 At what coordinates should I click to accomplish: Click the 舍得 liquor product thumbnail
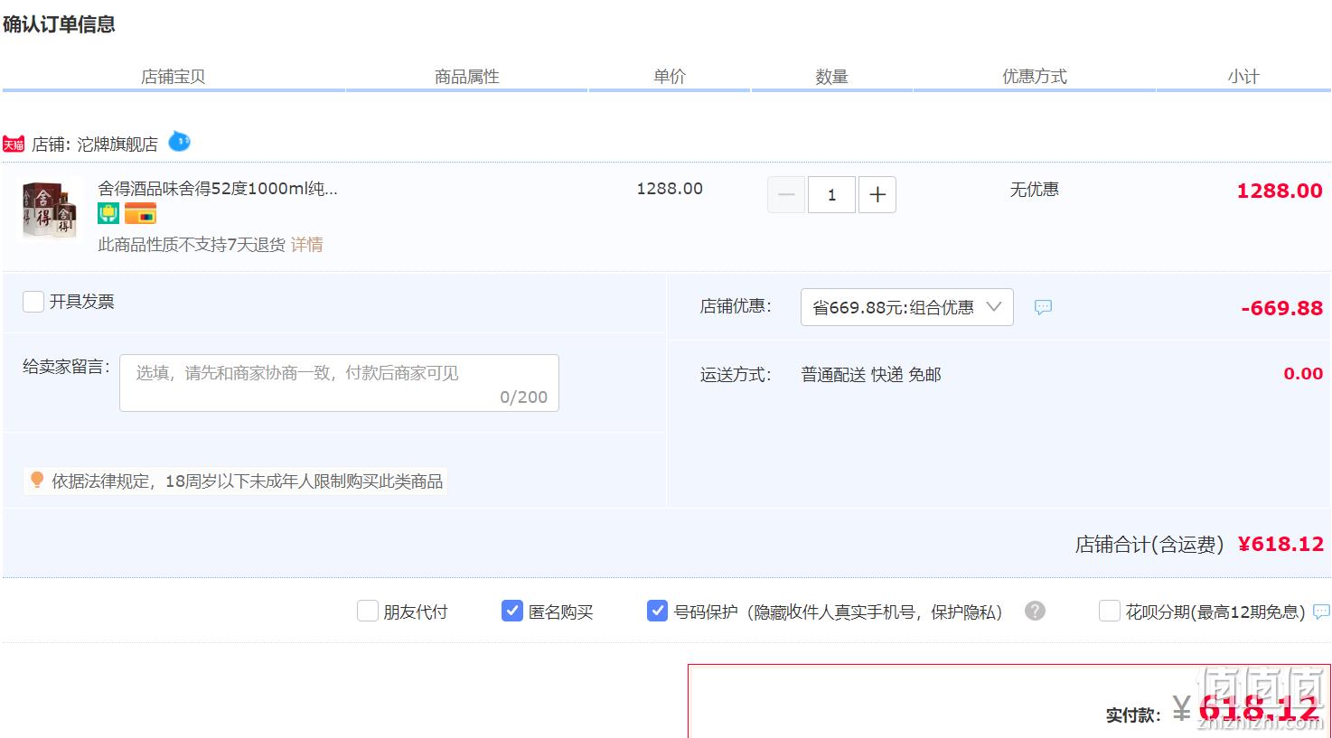50,210
